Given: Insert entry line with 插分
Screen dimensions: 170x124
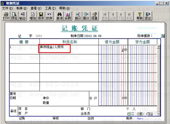Looking at the screenshot, I should tap(78, 16).
